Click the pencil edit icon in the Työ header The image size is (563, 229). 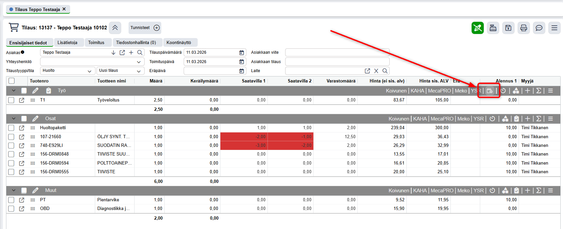(x=35, y=90)
